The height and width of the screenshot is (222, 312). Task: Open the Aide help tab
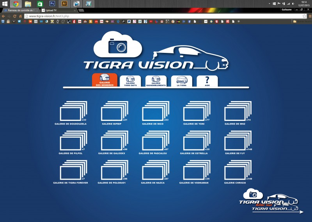(x=207, y=81)
